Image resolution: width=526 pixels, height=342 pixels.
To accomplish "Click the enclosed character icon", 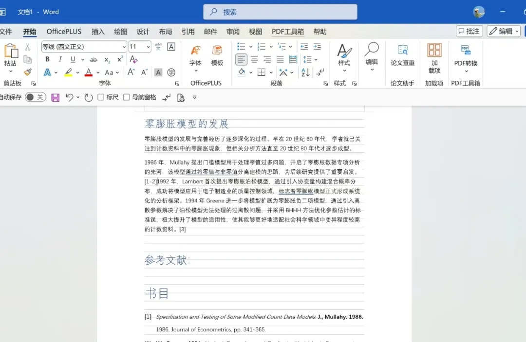I will coord(171,72).
